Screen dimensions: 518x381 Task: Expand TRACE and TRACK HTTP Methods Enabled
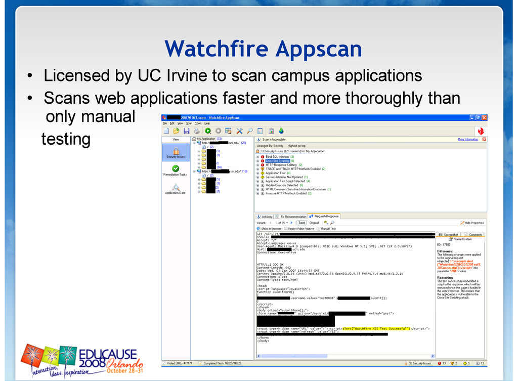point(258,169)
